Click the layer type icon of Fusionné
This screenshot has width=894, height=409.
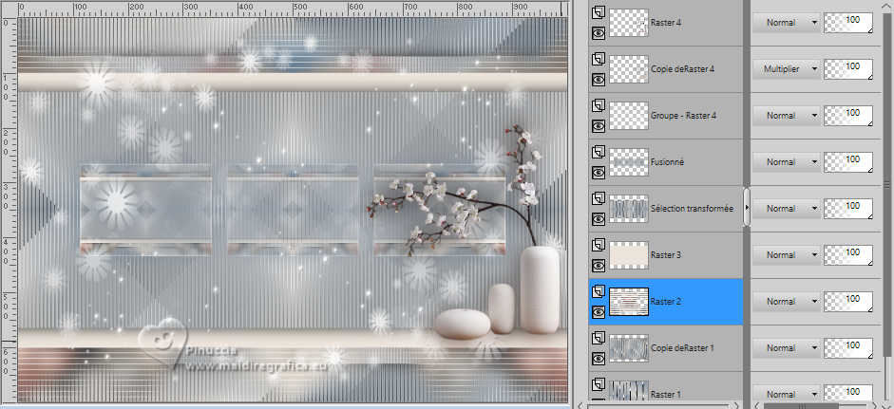tap(599, 153)
